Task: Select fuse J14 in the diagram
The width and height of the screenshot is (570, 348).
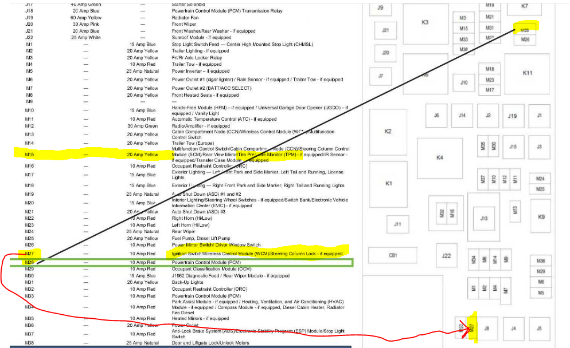Action: point(462,116)
